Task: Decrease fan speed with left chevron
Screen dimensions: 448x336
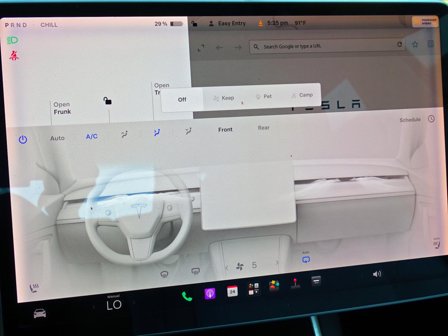Action: point(227,268)
